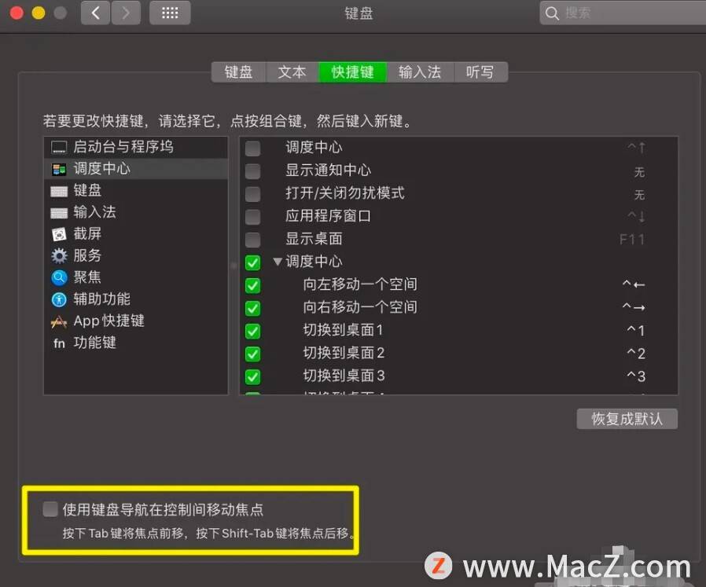Image resolution: width=706 pixels, height=587 pixels.
Task: Uncheck 切换到桌面 2 checkbox
Action: [252, 354]
